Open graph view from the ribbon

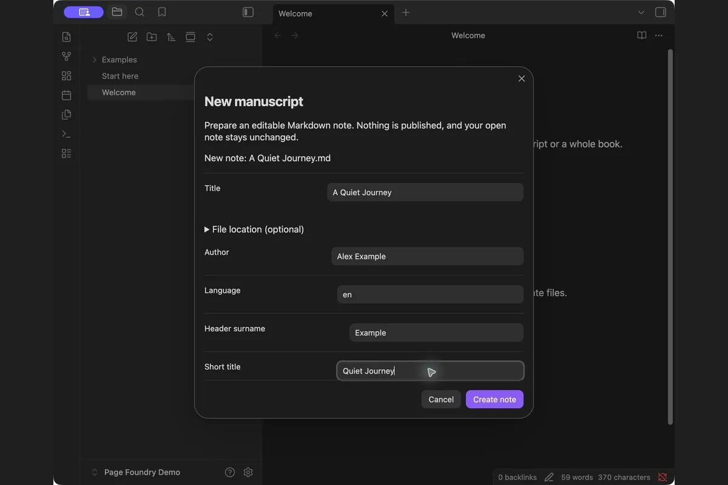[x=67, y=56]
